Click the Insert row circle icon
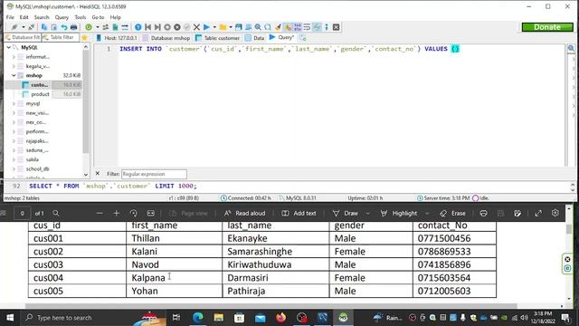The width and height of the screenshot is (579, 326). (167, 27)
